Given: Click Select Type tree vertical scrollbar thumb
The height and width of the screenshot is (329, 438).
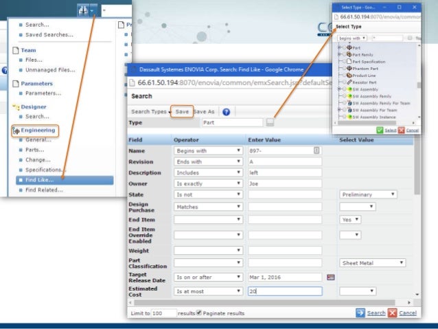Looking at the screenshot, I should tap(419, 85).
